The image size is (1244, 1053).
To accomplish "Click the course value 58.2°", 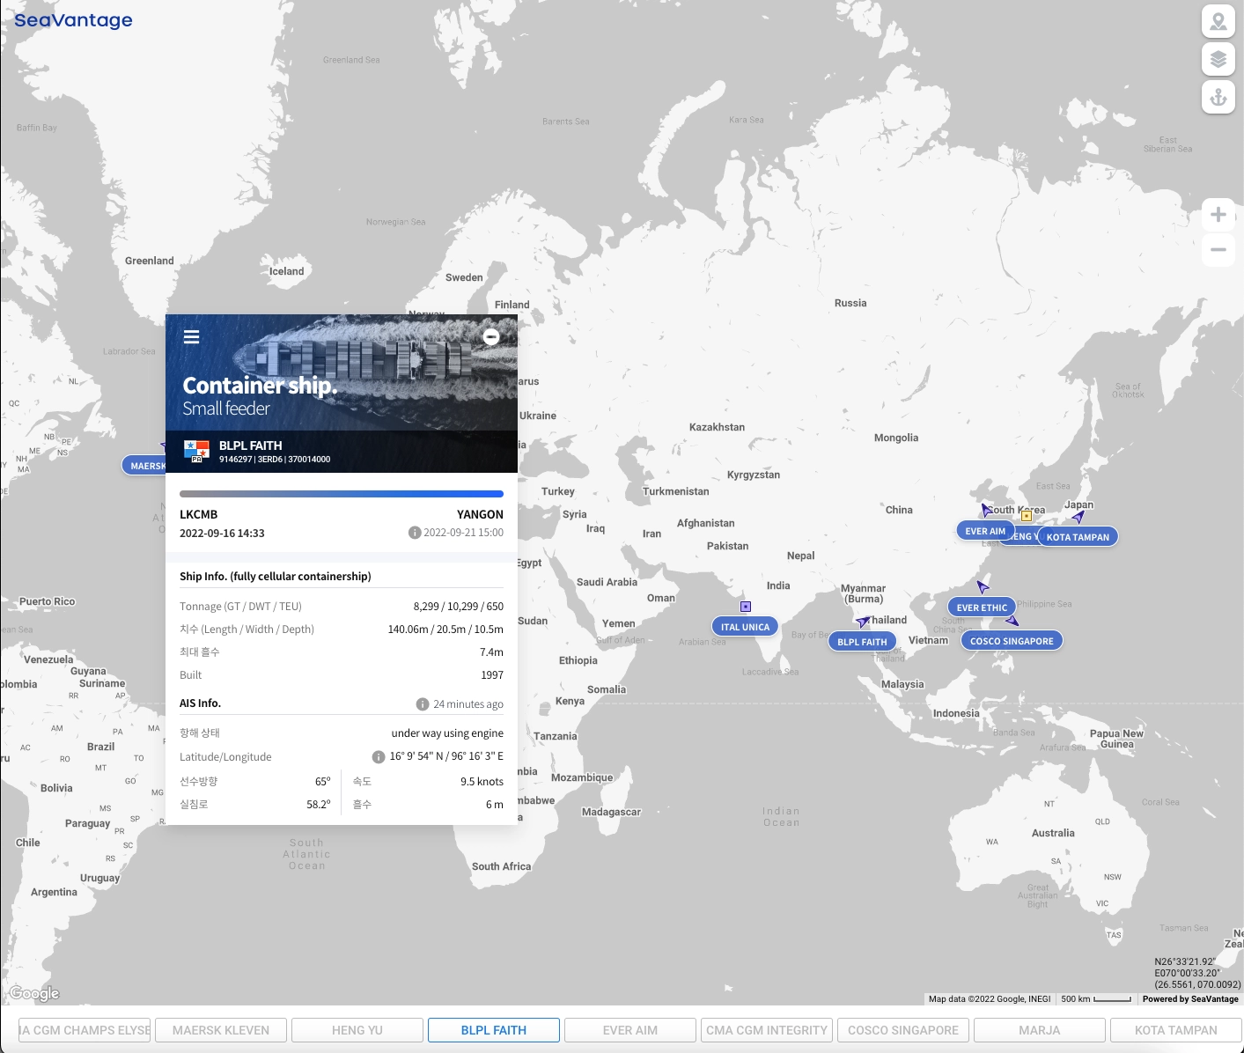I will click(319, 805).
